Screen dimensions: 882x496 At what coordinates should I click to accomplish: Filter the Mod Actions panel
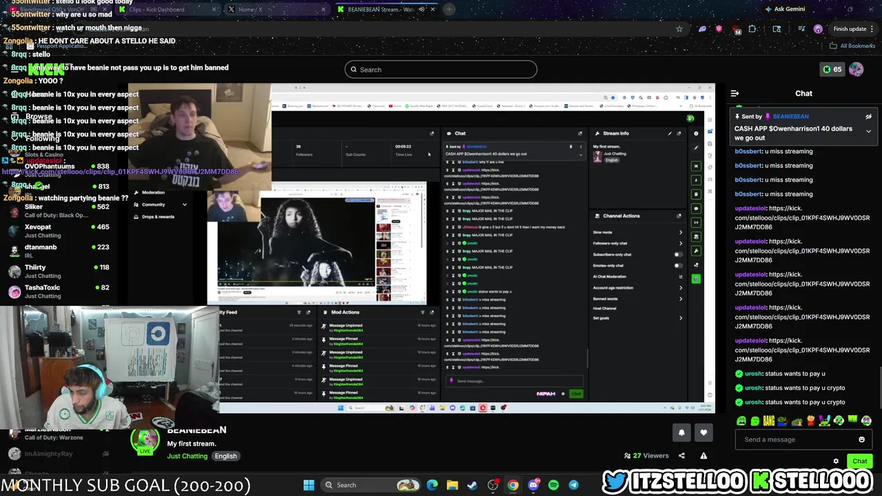coord(422,312)
